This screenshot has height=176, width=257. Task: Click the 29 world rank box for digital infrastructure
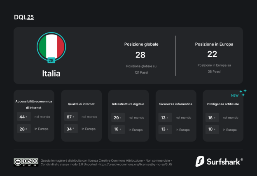tap(118, 118)
